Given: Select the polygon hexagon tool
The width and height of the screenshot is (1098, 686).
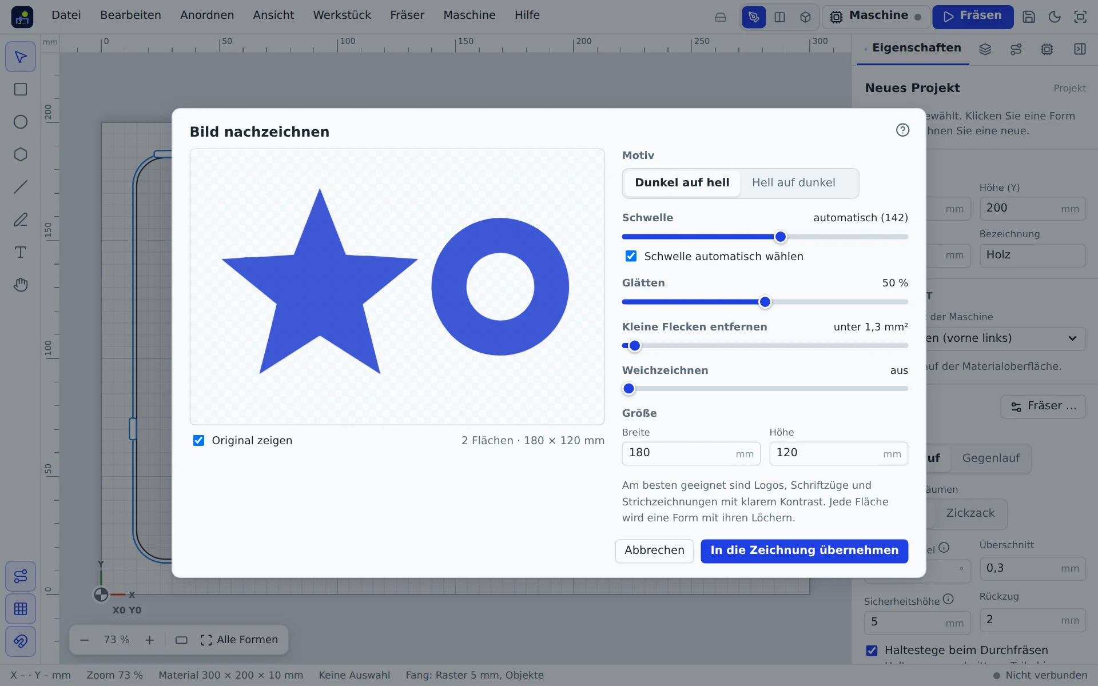Looking at the screenshot, I should [21, 155].
